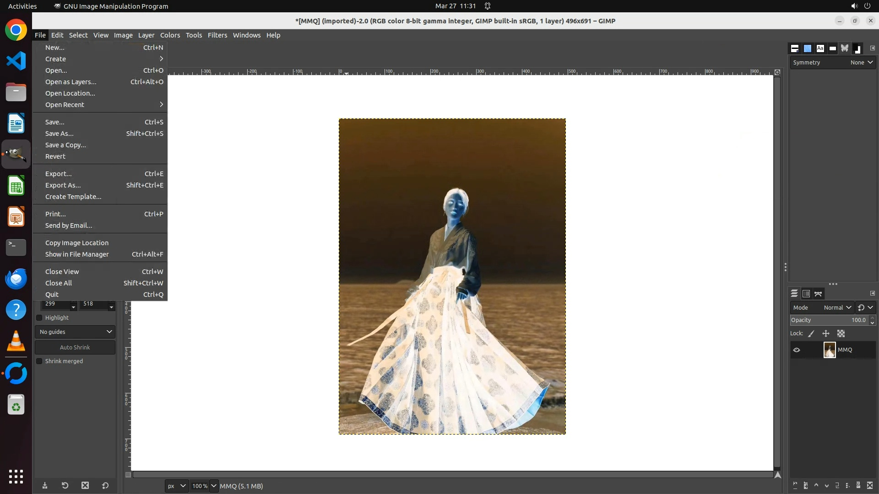Open the Paths tab icon
The image size is (879, 494).
pyautogui.click(x=819, y=294)
